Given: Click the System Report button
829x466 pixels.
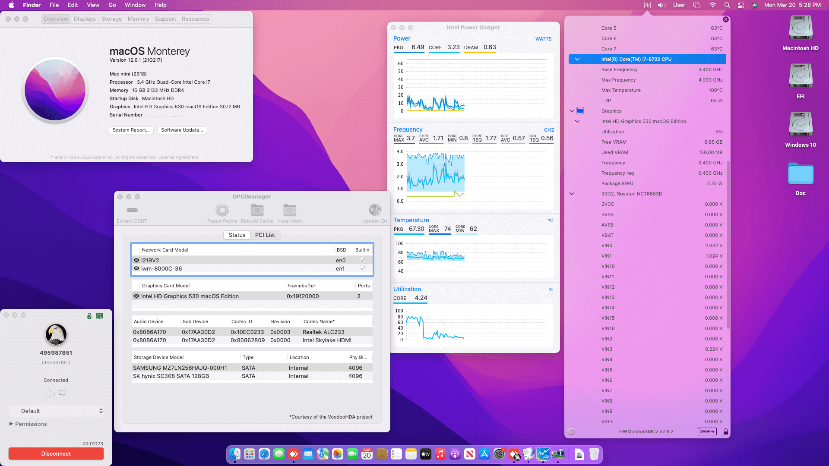Looking at the screenshot, I should pyautogui.click(x=131, y=130).
